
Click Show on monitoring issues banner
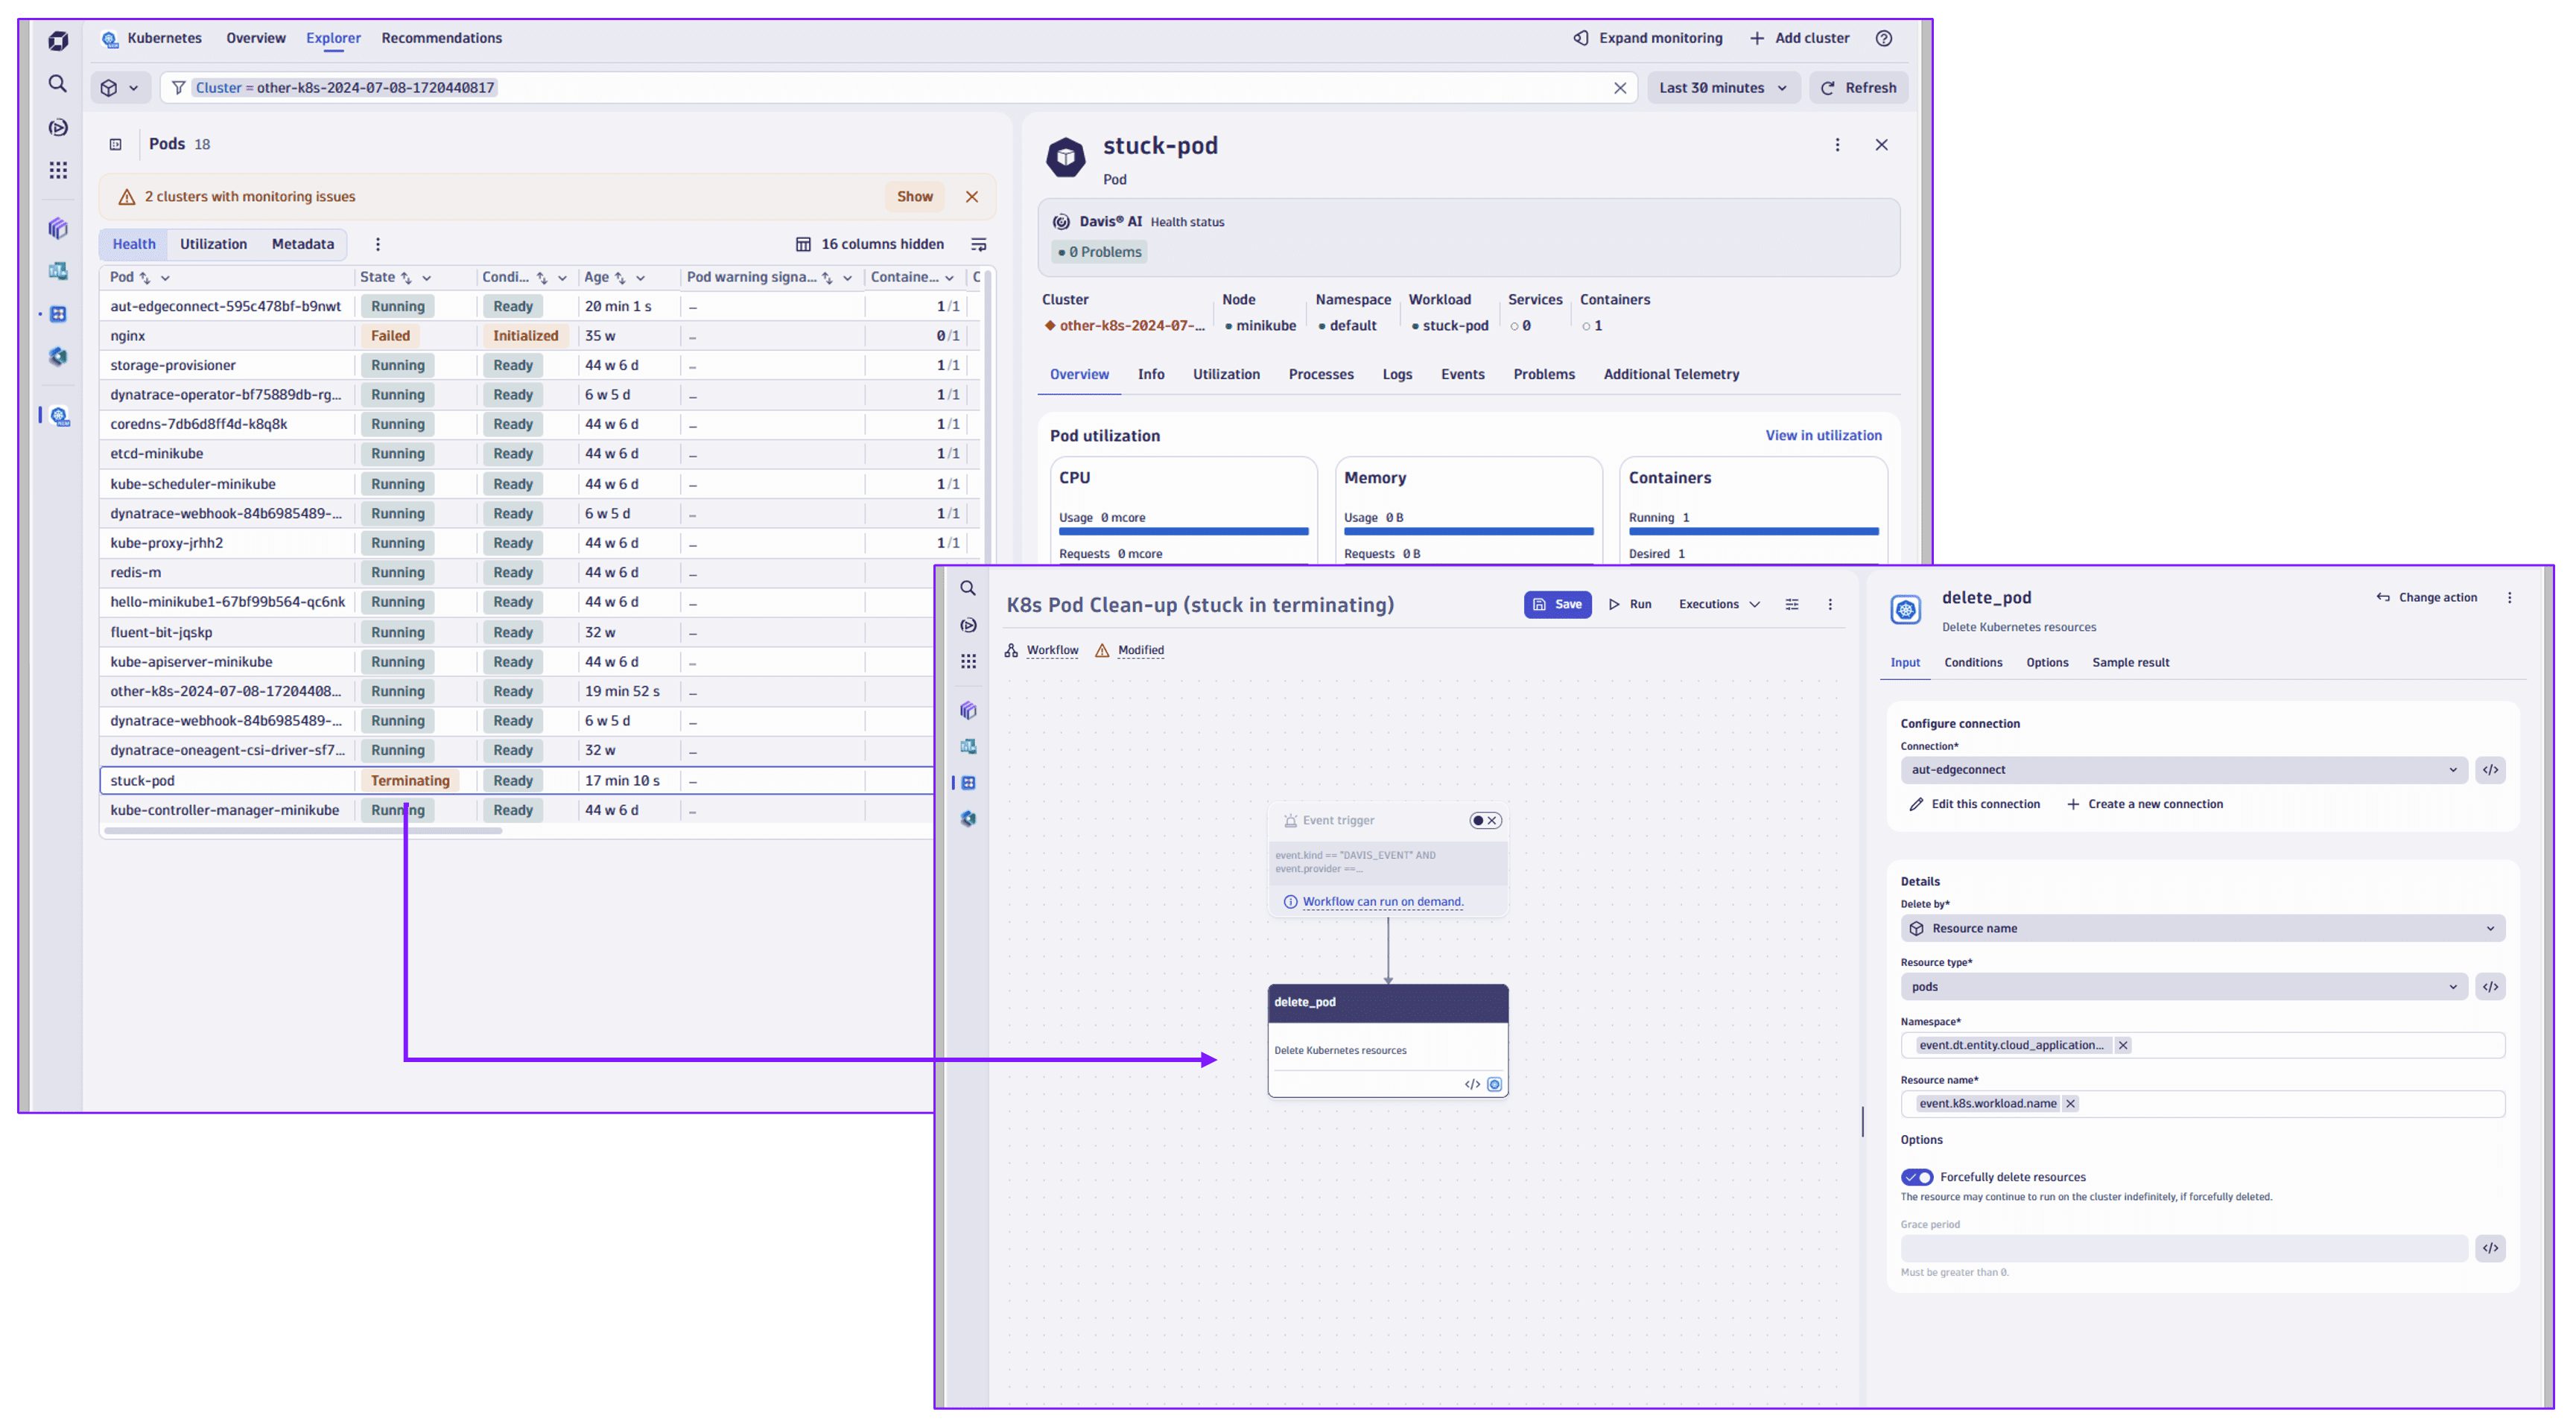[x=914, y=197]
